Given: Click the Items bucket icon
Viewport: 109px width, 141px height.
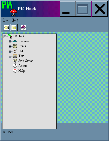Looking at the screenshot, I should pos(15,46).
